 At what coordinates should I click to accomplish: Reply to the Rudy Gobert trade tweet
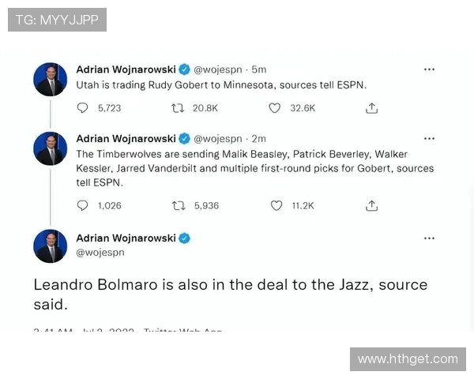[x=82, y=108]
